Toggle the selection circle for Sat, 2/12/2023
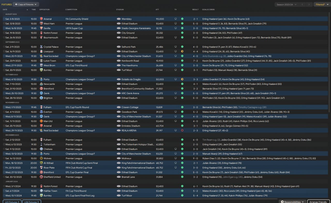This screenshot has width=331, height=203. click(x=4, y=140)
